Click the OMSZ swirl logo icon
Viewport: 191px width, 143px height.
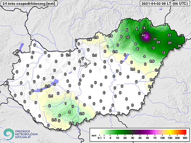tap(7, 133)
